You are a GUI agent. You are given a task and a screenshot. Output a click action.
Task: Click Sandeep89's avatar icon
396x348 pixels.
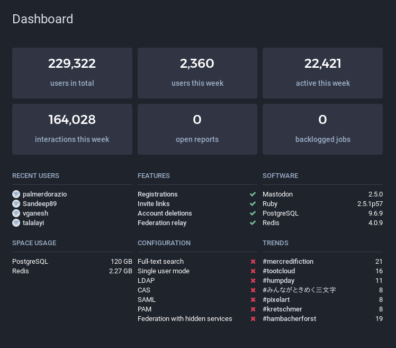16,204
